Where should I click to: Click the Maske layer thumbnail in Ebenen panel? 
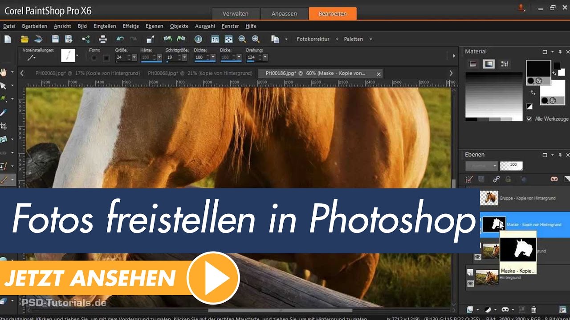tap(494, 224)
